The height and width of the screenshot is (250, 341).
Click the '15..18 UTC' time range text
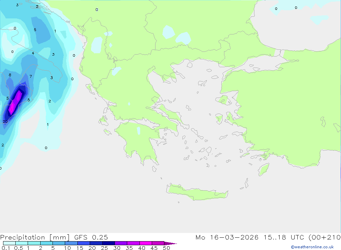tap(284, 237)
